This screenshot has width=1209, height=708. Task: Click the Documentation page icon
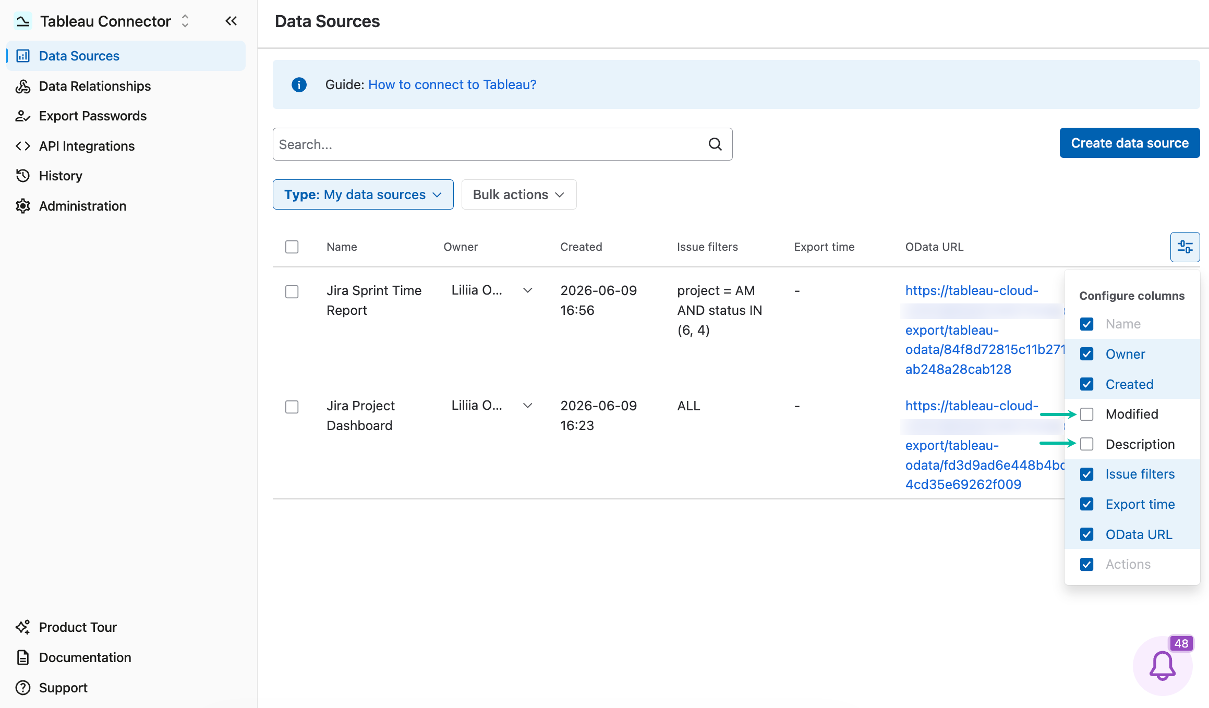coord(23,657)
